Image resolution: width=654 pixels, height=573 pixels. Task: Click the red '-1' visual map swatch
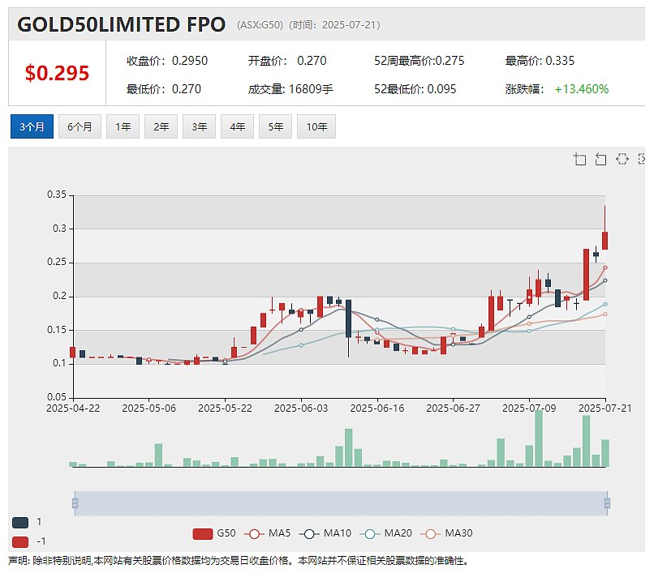20,541
